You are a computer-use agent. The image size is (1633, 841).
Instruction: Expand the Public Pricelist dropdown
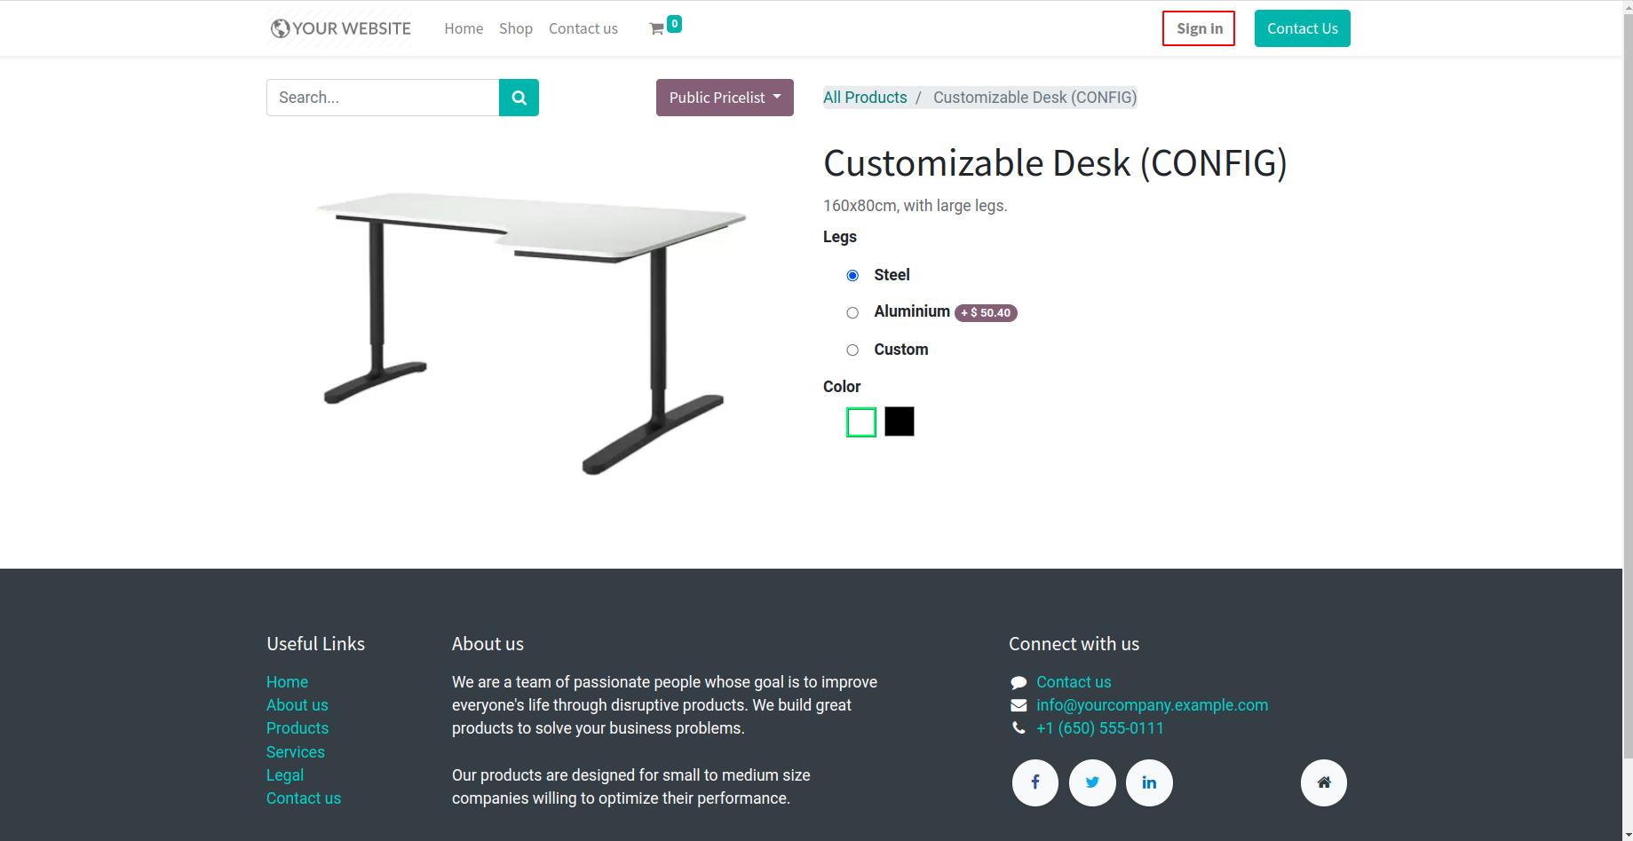pos(725,98)
